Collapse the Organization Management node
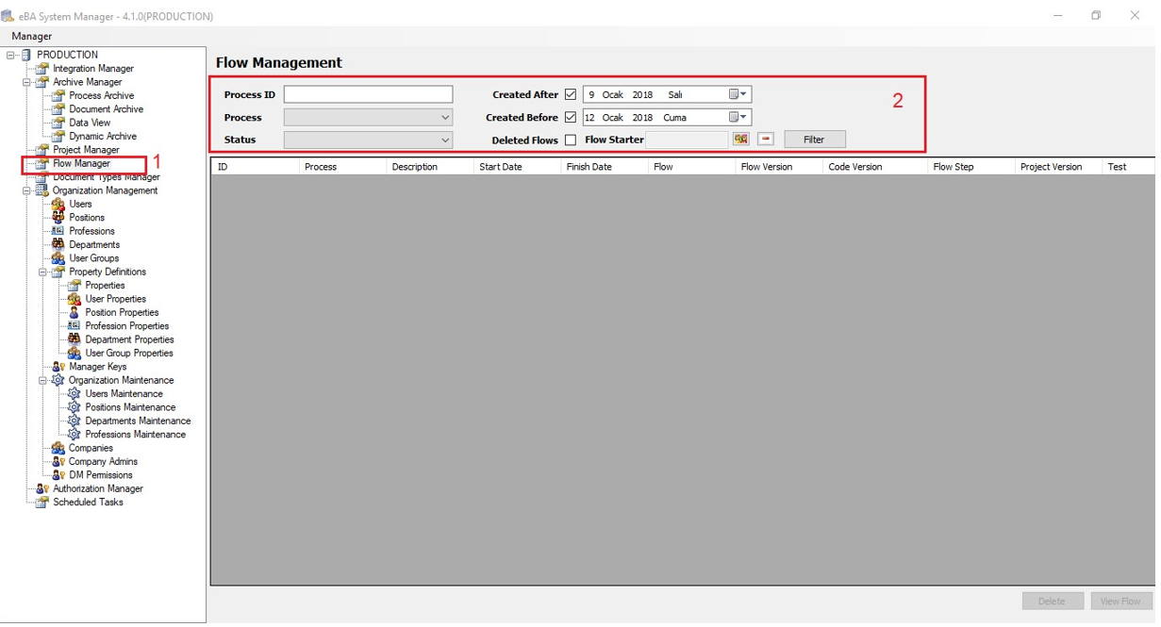Screen dimensions: 1161x627 coord(27,190)
